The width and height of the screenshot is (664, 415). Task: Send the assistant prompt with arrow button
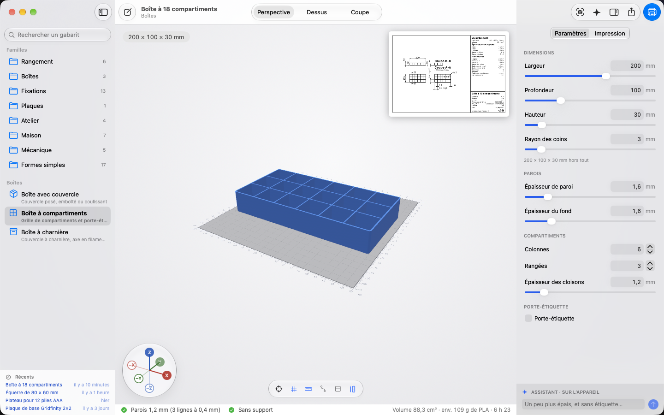pos(653,404)
